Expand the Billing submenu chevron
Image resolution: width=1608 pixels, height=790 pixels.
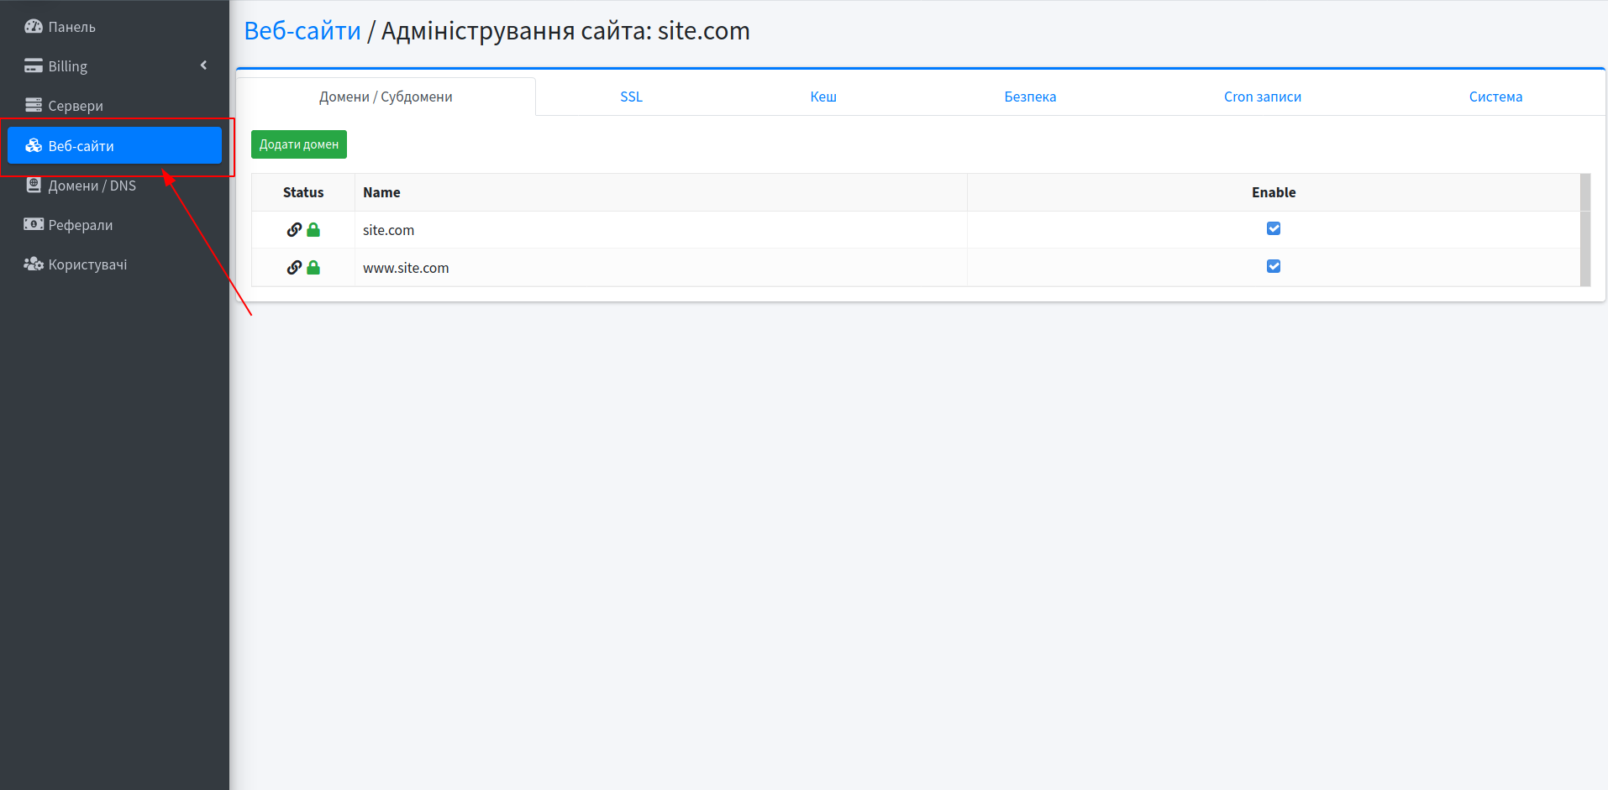coord(203,65)
